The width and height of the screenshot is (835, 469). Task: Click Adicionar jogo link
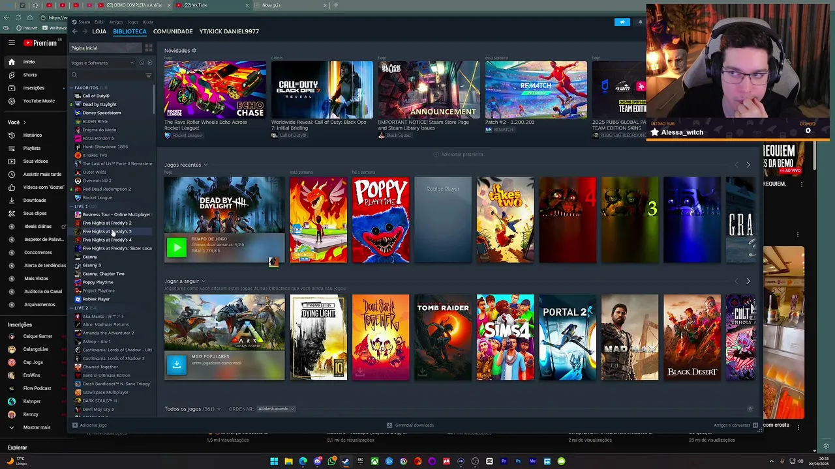pos(89,425)
